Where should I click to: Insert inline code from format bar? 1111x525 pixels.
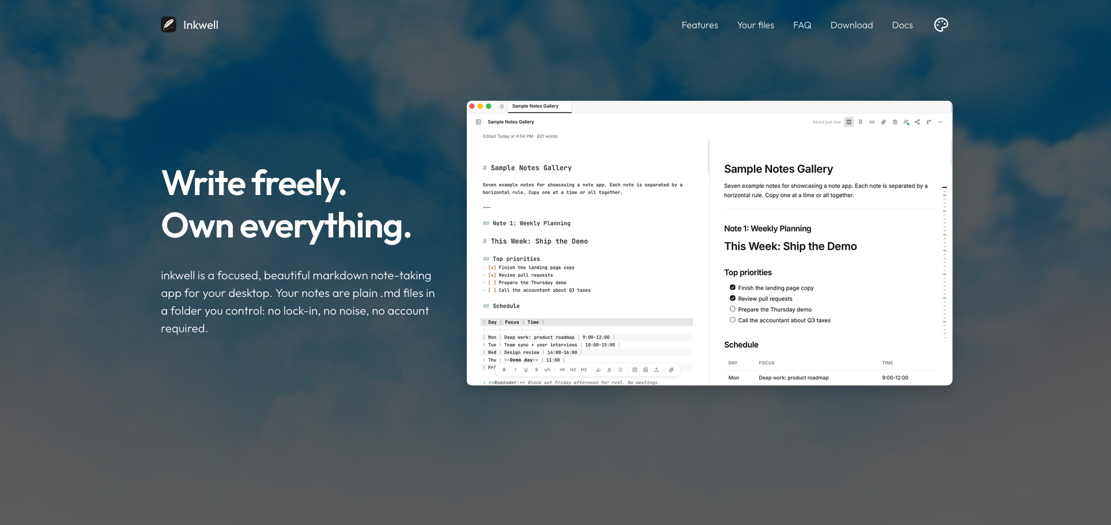point(548,370)
